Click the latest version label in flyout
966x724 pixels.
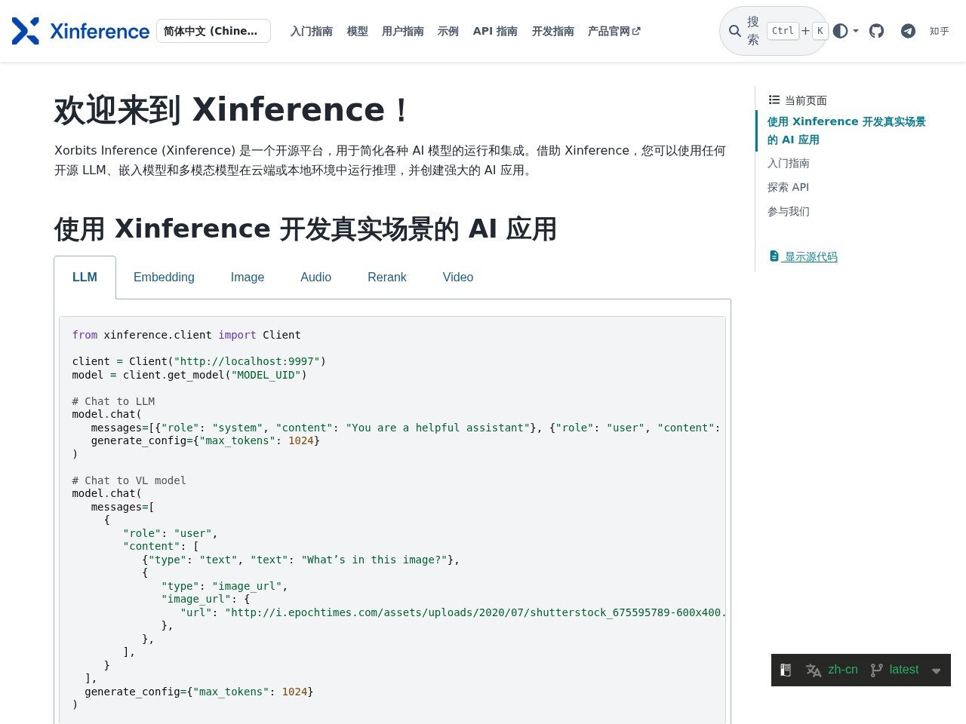click(904, 670)
